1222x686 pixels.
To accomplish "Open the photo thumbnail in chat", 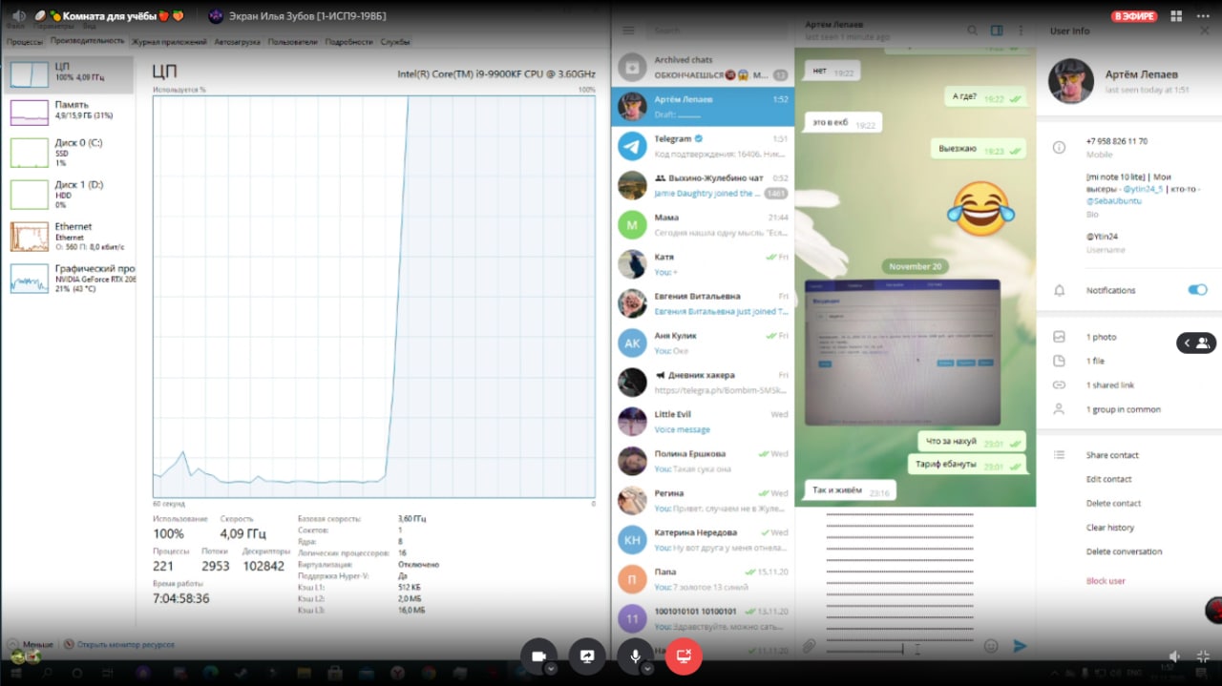I will (902, 352).
